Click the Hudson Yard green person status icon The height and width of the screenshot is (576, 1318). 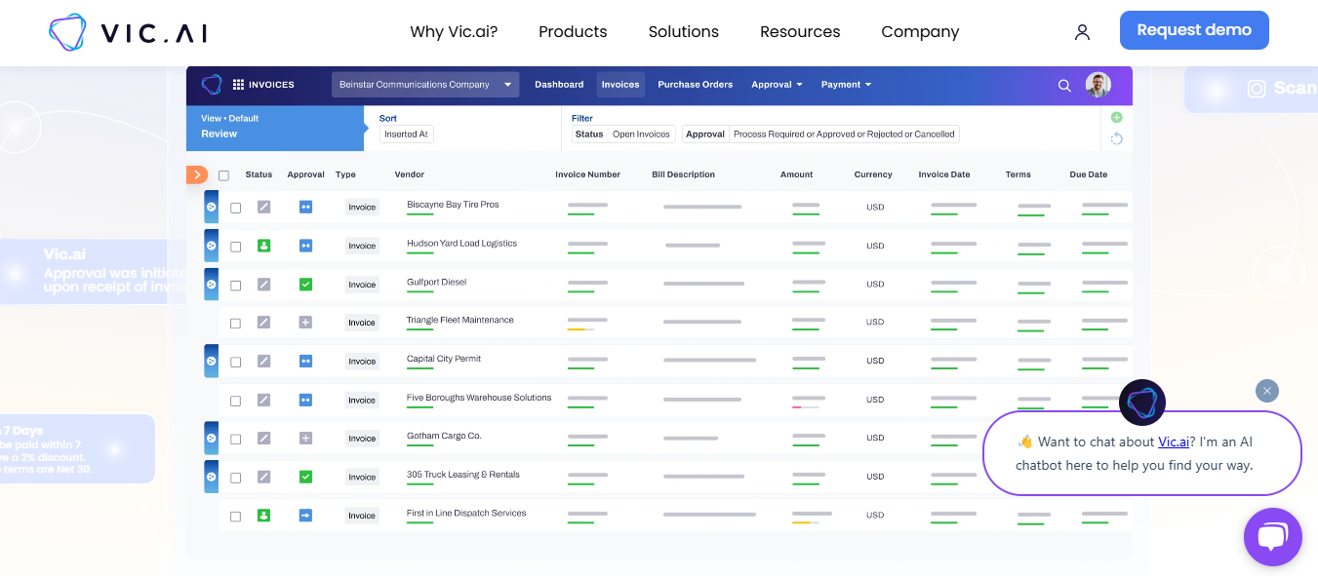pos(263,246)
